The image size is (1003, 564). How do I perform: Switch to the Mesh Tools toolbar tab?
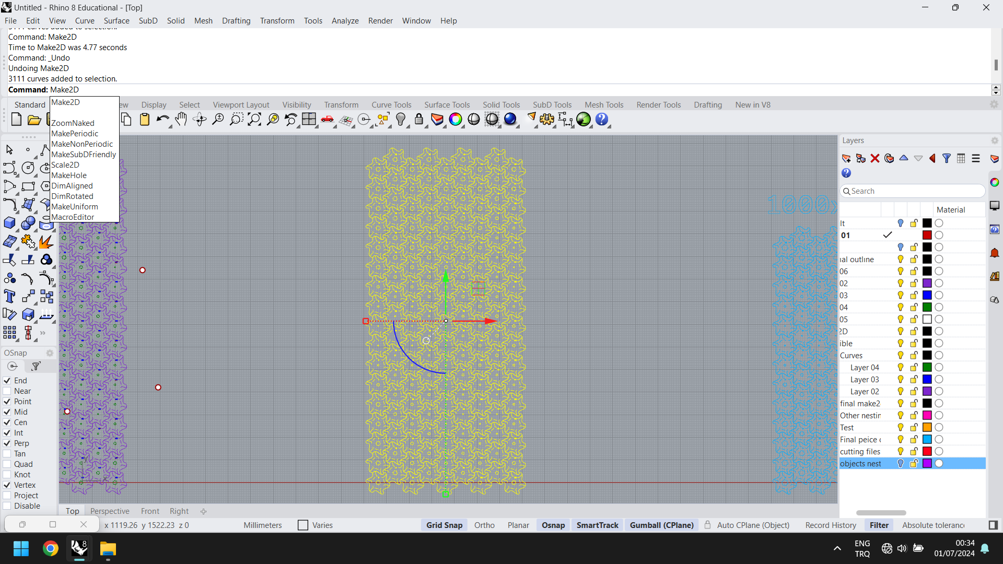pos(604,105)
